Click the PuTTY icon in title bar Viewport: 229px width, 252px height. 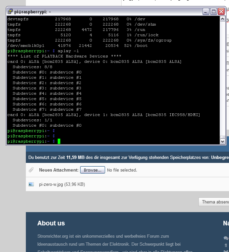tap(10, 12)
